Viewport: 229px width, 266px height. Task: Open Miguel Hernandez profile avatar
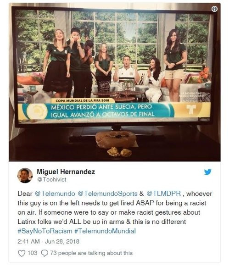(25, 175)
